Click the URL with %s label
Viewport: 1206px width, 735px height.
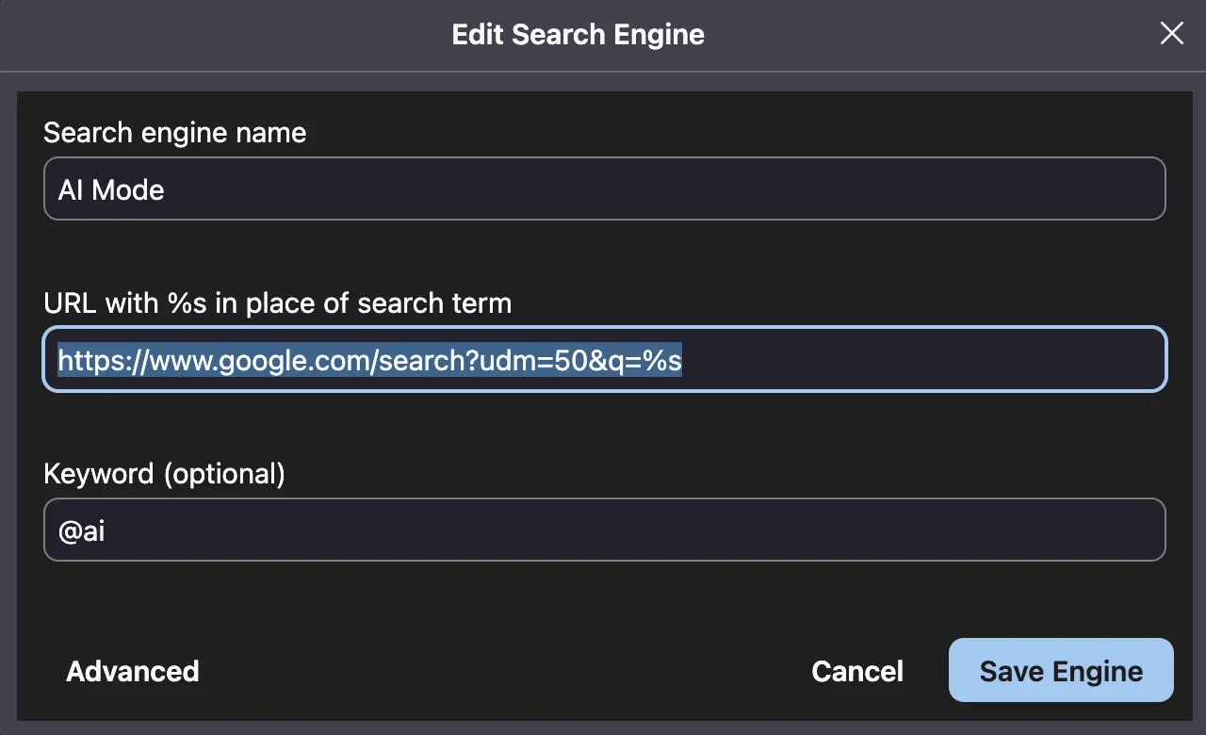277,303
